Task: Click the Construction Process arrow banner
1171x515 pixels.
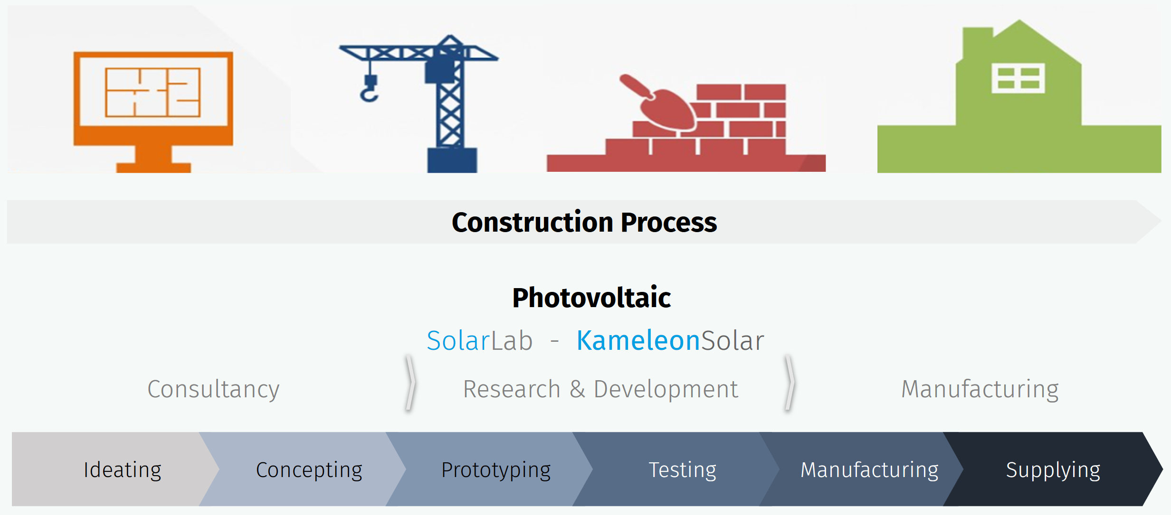Action: (584, 222)
